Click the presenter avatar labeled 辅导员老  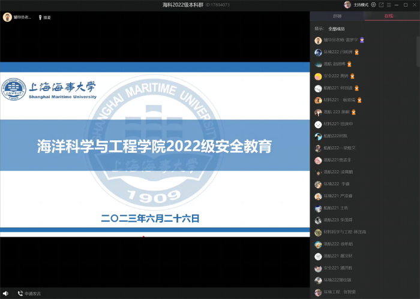(x=7, y=17)
